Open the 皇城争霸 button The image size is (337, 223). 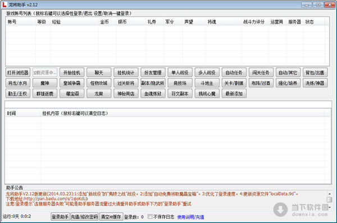pyautogui.click(x=72, y=83)
